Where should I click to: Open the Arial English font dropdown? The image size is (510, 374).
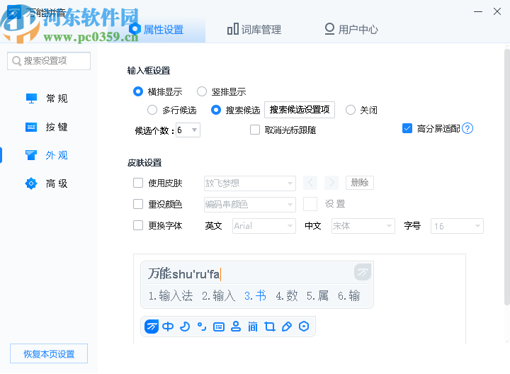tap(264, 226)
